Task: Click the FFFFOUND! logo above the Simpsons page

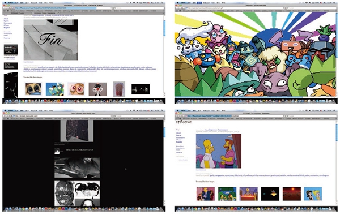Action: 184,122
